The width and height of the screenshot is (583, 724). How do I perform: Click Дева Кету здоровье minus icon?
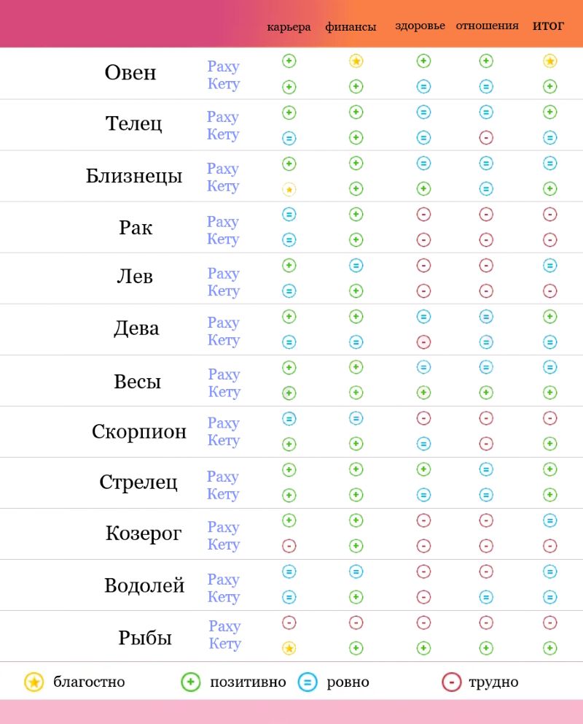tap(423, 342)
